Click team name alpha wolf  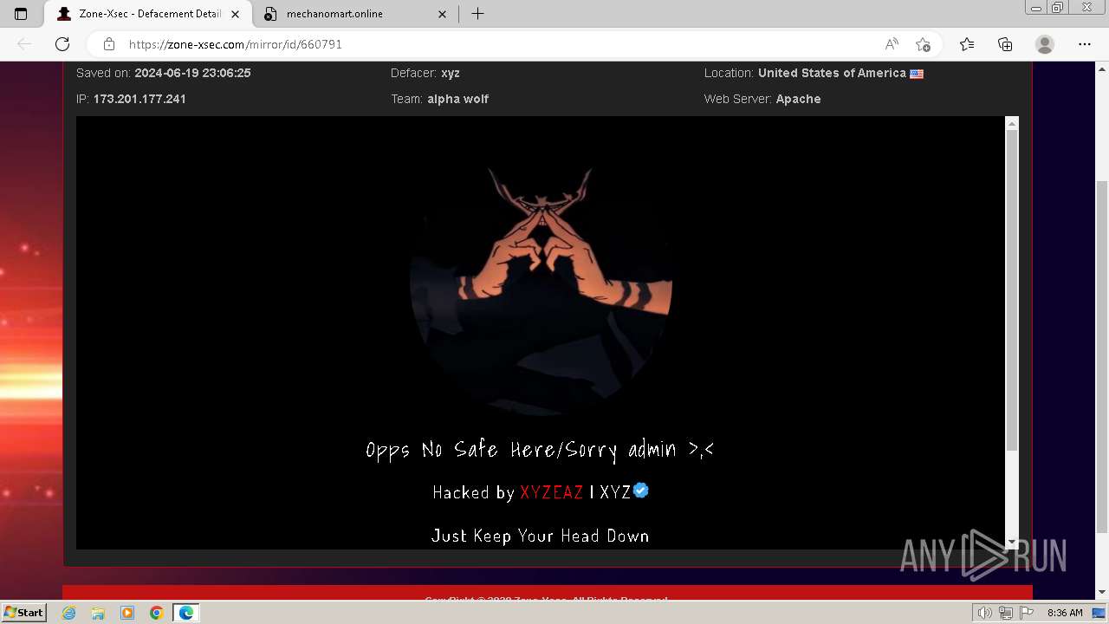point(457,99)
